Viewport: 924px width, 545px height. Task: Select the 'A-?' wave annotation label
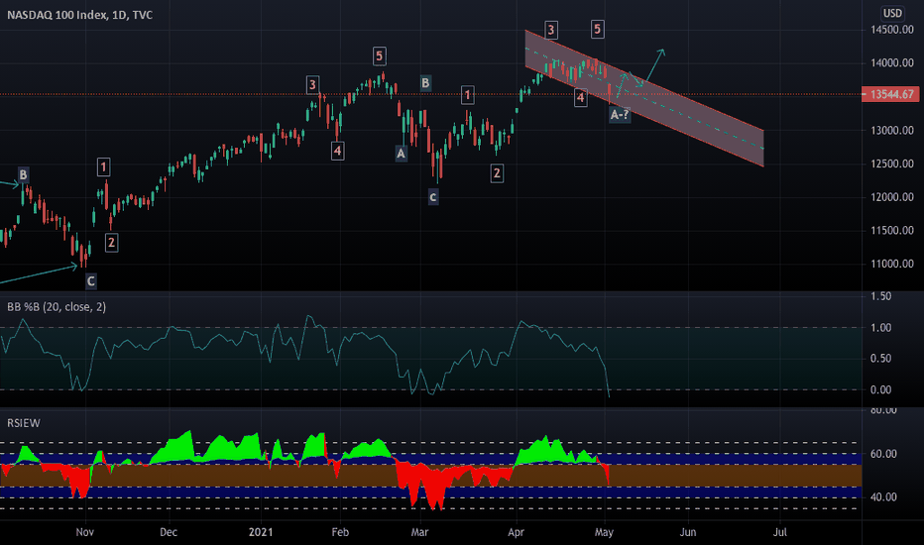[x=619, y=114]
